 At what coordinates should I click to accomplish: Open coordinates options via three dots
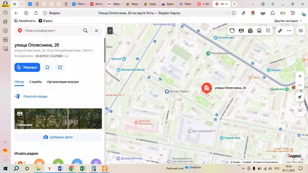pyautogui.click(x=66, y=56)
